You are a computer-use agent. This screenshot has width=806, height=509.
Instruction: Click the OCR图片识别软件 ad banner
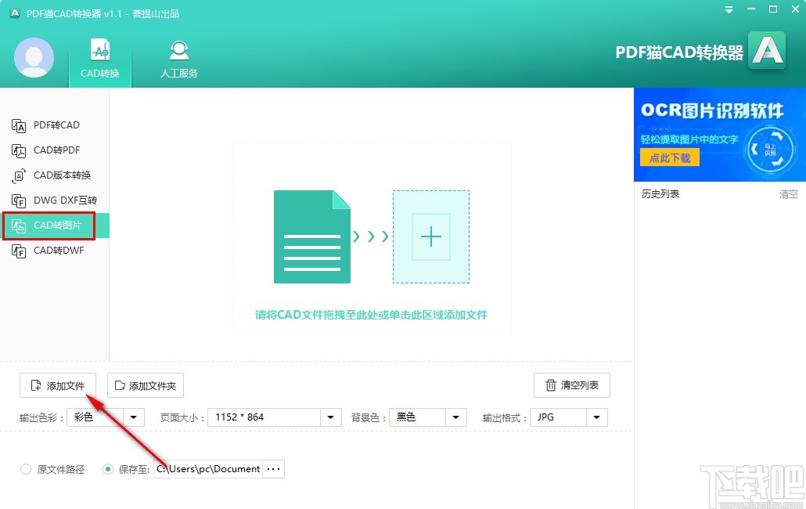click(x=720, y=134)
